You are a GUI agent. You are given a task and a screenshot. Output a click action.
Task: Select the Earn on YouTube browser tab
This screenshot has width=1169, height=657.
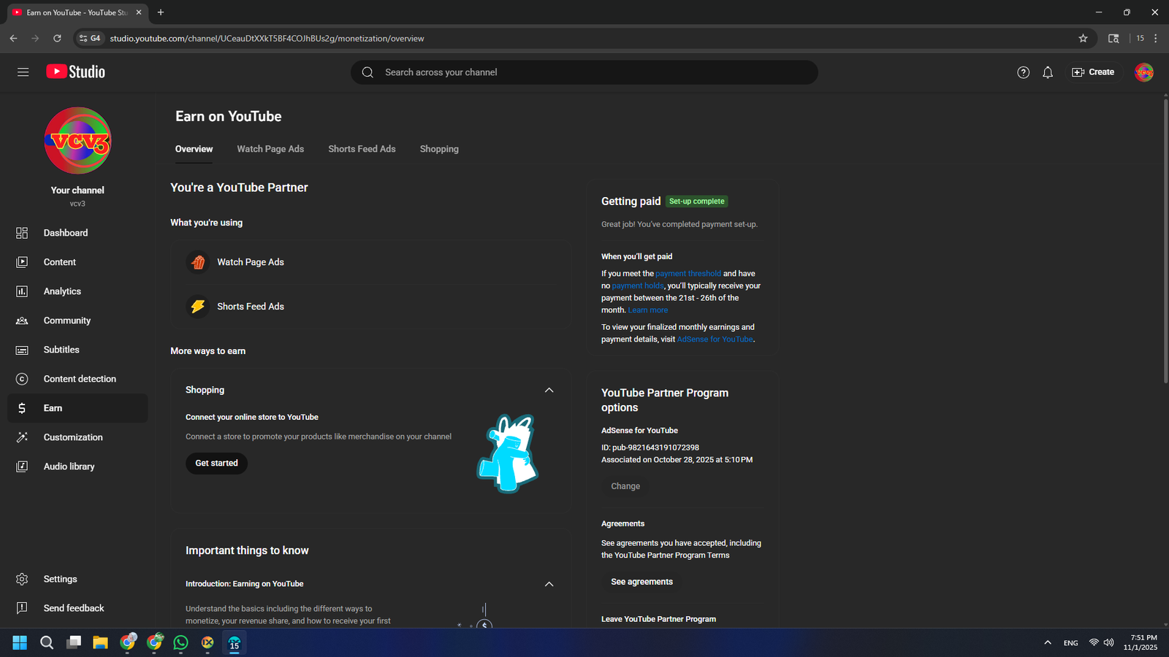(x=76, y=12)
